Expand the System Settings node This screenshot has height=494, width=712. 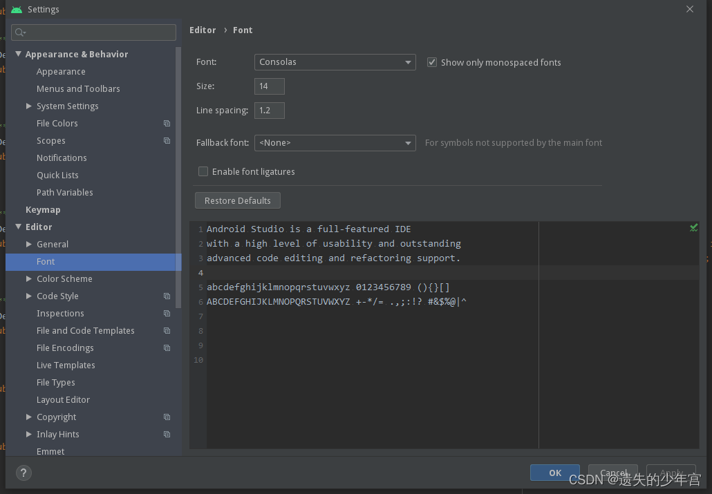29,106
